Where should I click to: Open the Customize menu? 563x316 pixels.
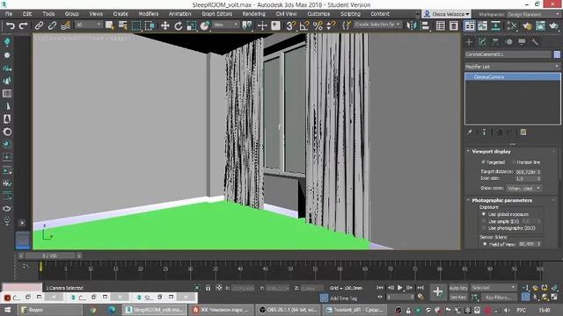pos(318,14)
